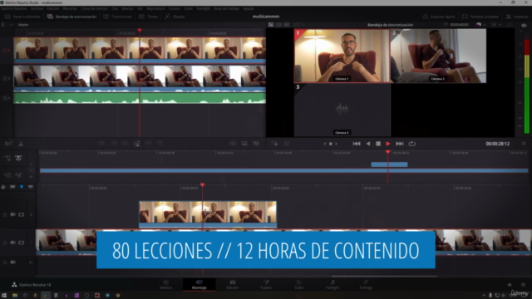532x299 pixels.
Task: Open Windows Start menu
Action: click(x=4, y=296)
